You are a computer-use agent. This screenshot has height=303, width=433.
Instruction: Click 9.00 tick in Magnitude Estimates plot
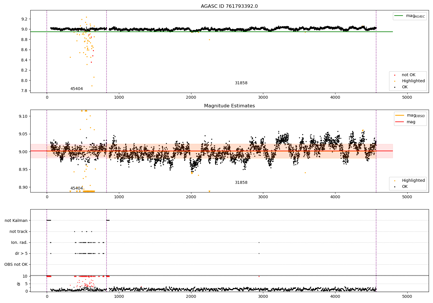23,152
